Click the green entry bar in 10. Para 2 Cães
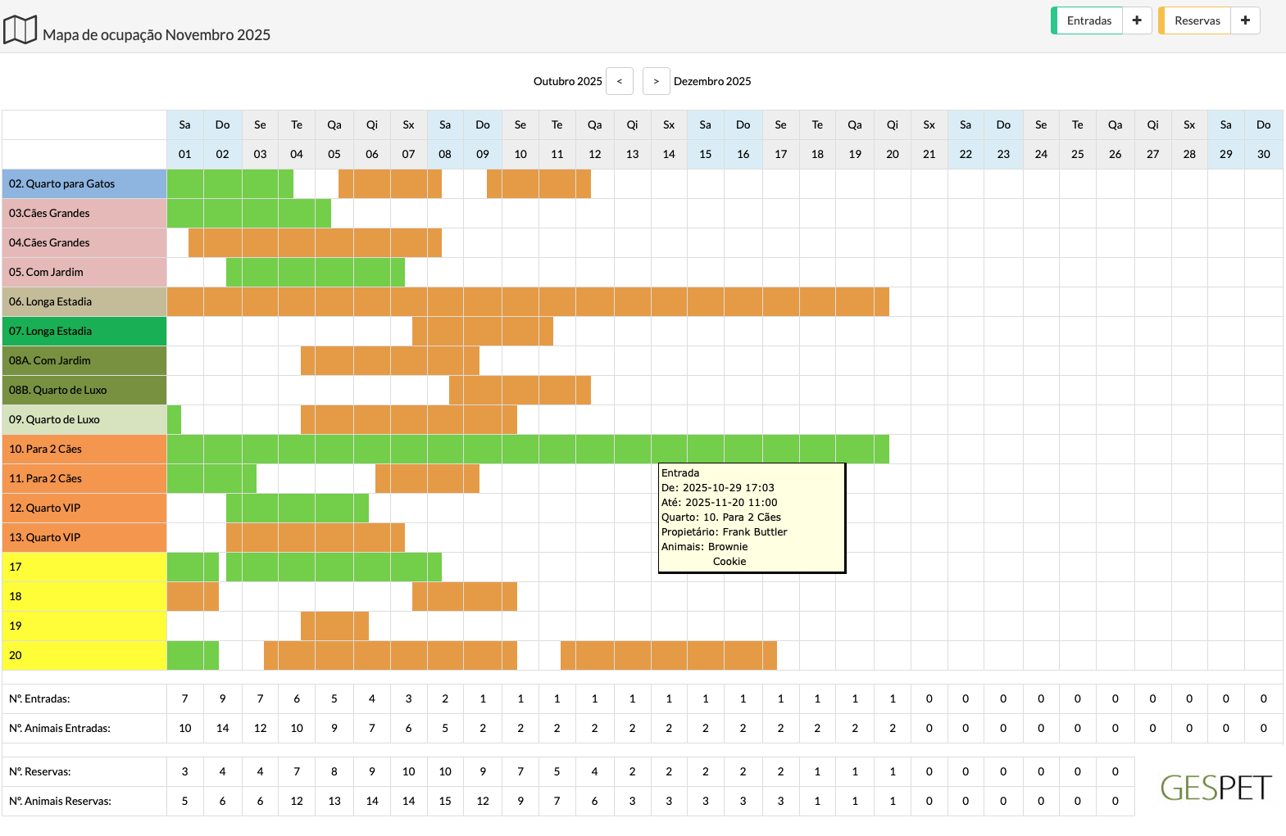 pyautogui.click(x=528, y=450)
